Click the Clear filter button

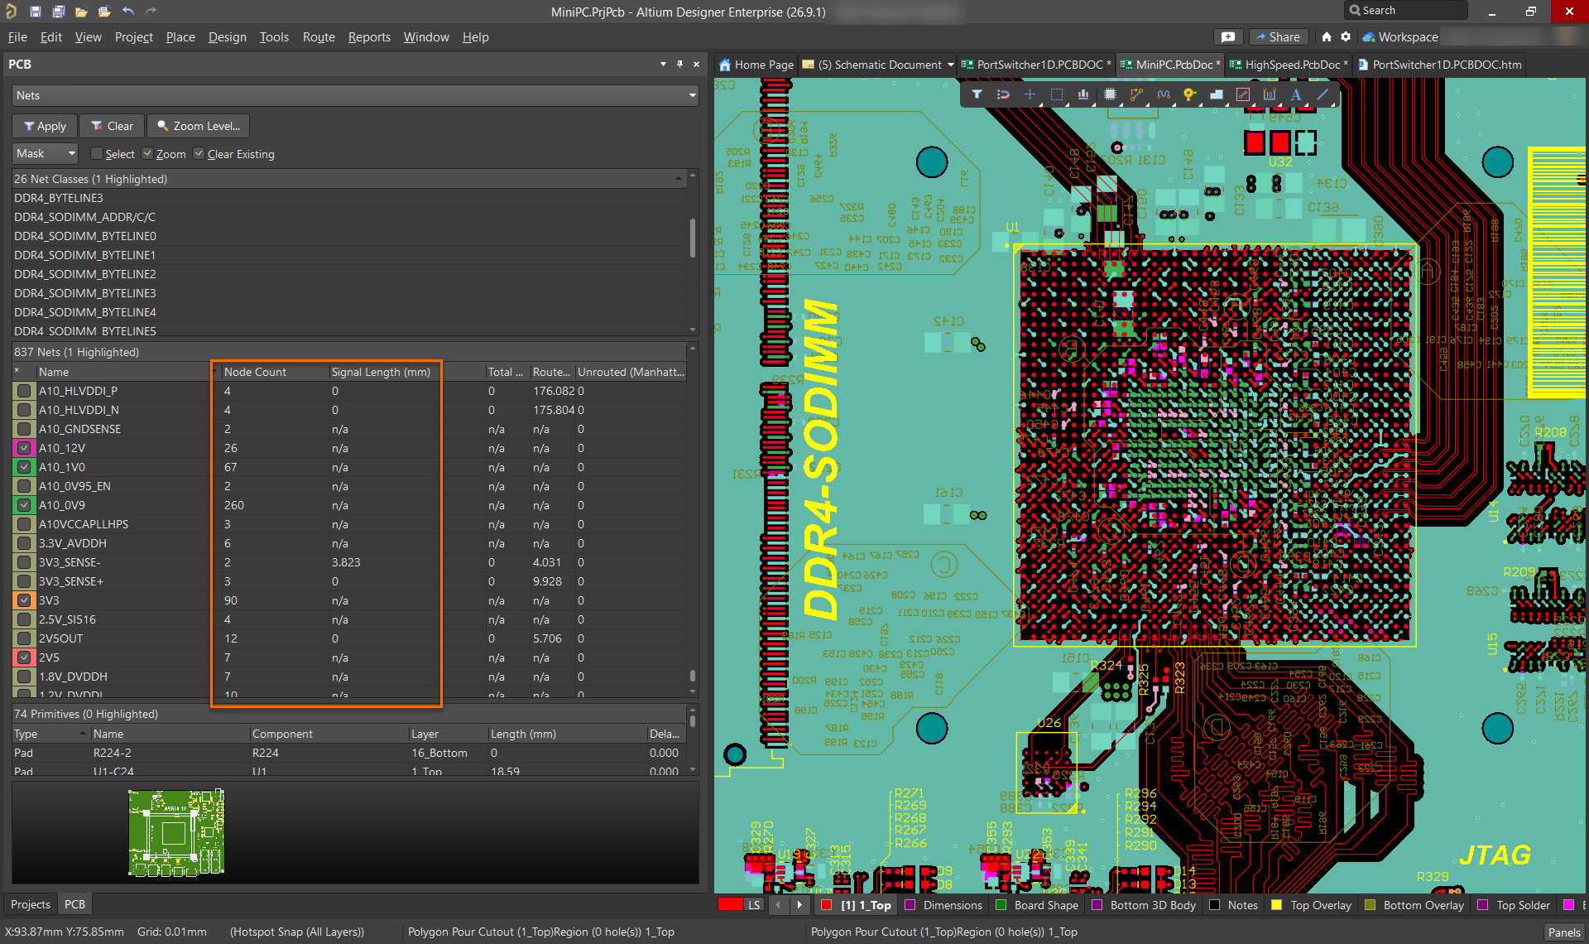[112, 126]
